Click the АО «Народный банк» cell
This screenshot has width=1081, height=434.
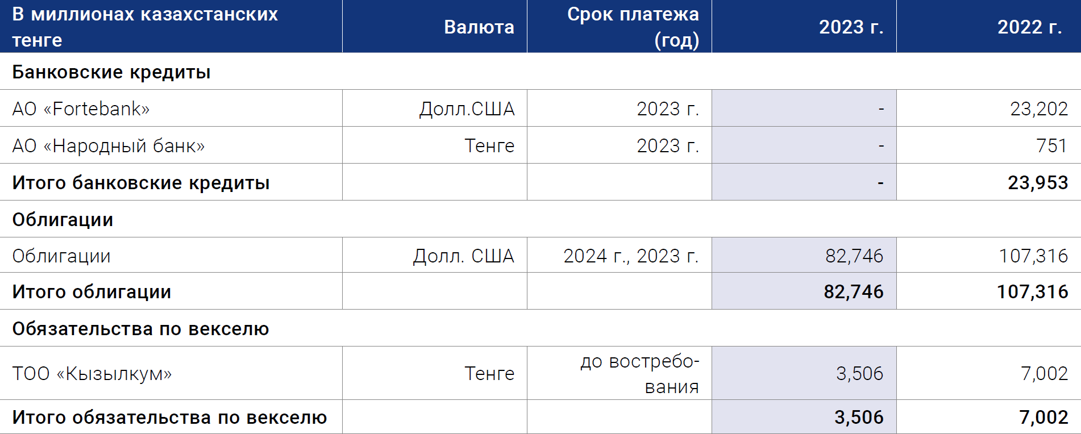pos(108,146)
